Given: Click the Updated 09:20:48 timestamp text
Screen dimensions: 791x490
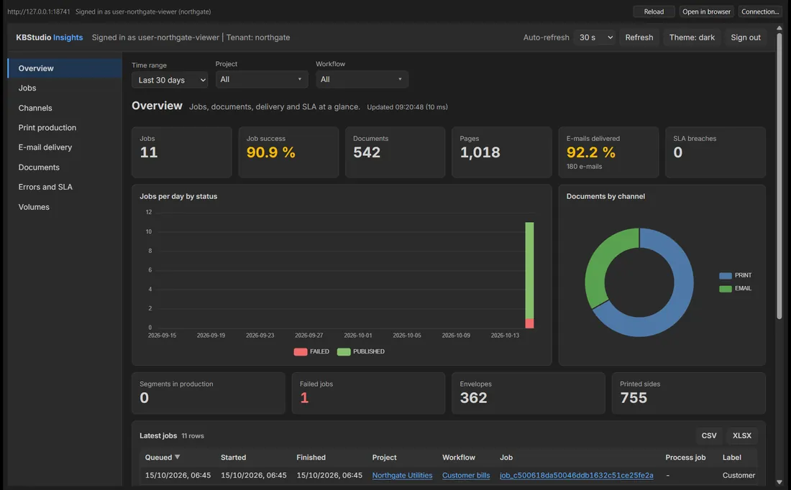Looking at the screenshot, I should pos(407,107).
